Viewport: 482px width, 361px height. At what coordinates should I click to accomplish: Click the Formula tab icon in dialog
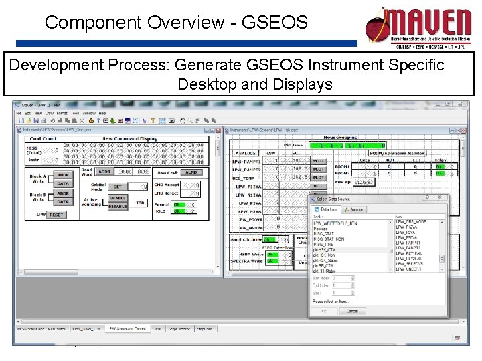click(x=347, y=210)
